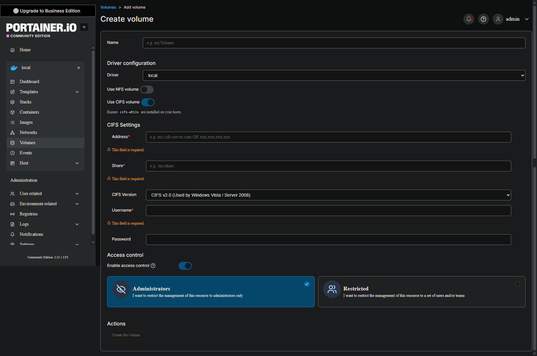Click the access control help tooltip icon
This screenshot has width=537, height=356.
click(153, 266)
